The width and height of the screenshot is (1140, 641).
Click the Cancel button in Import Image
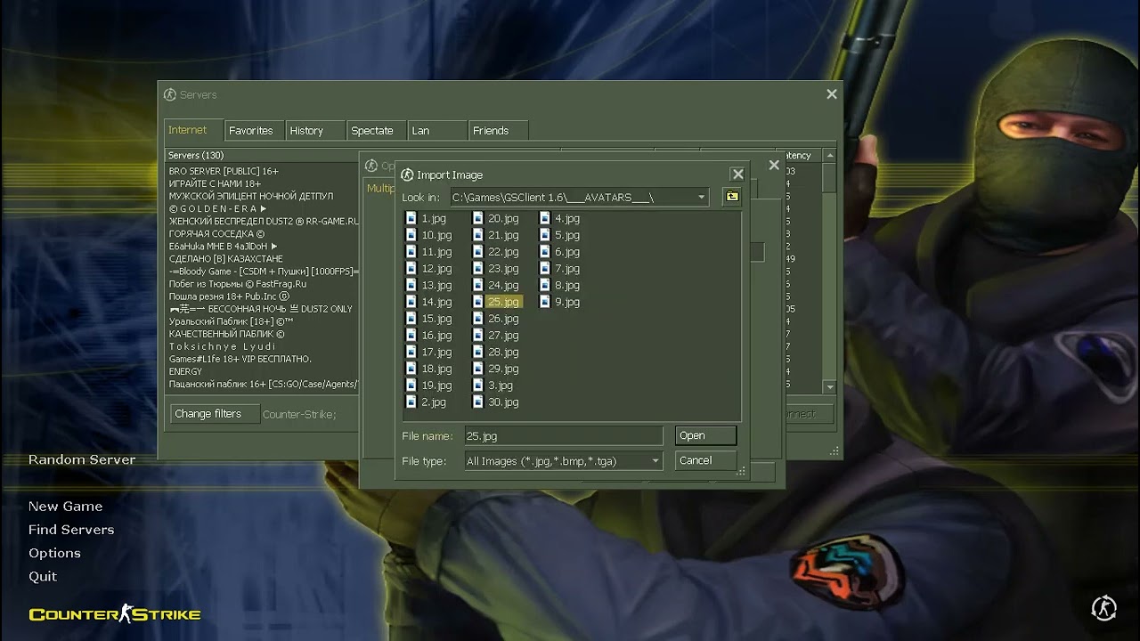click(x=705, y=460)
